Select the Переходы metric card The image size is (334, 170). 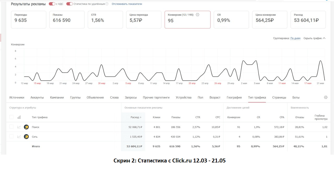(x=29, y=20)
